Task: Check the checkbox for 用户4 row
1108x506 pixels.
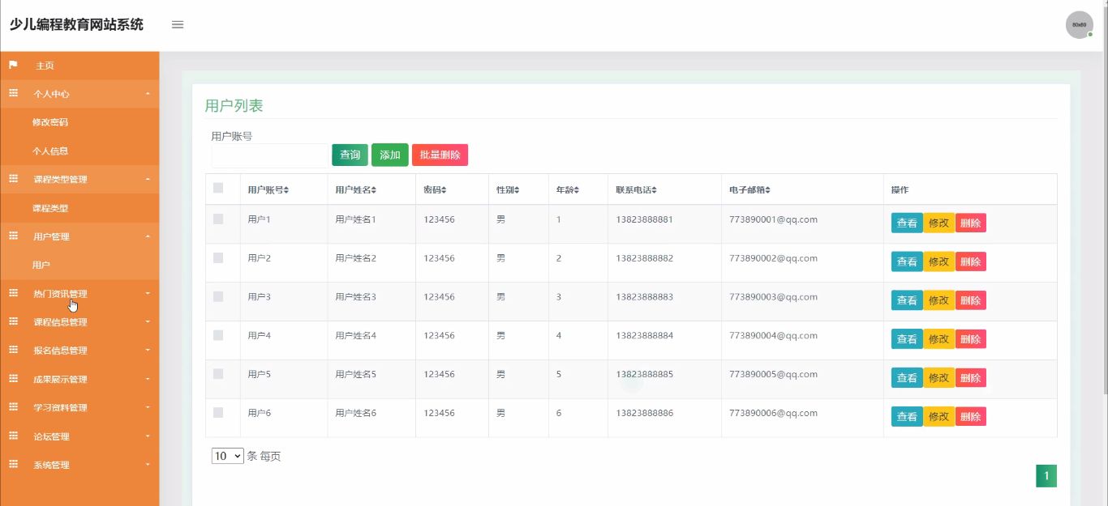Action: 218,335
